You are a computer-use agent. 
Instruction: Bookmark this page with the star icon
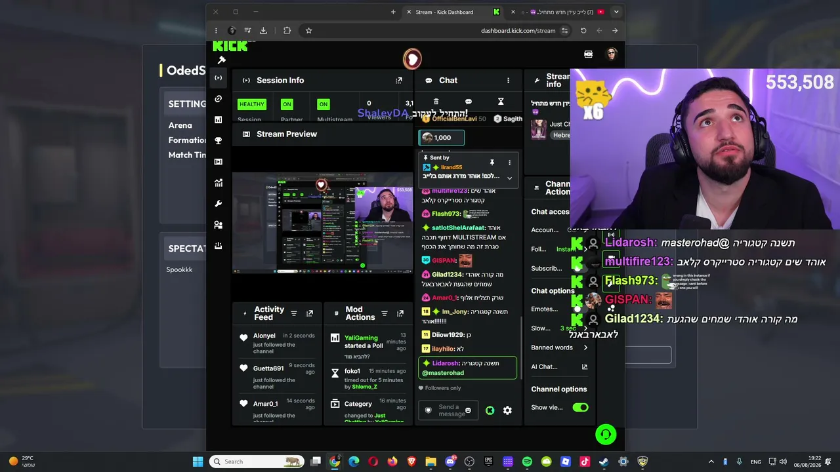pyautogui.click(x=308, y=30)
